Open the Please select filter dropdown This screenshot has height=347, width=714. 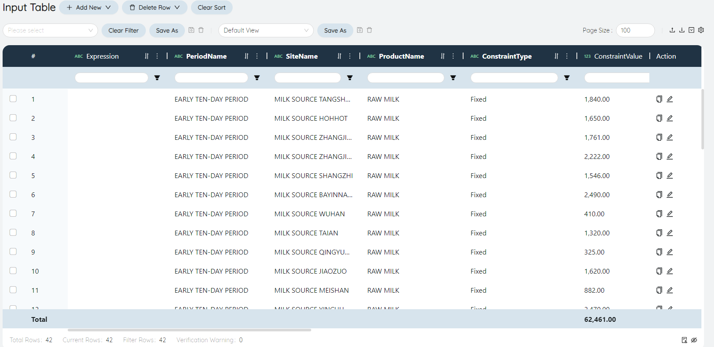pos(50,30)
